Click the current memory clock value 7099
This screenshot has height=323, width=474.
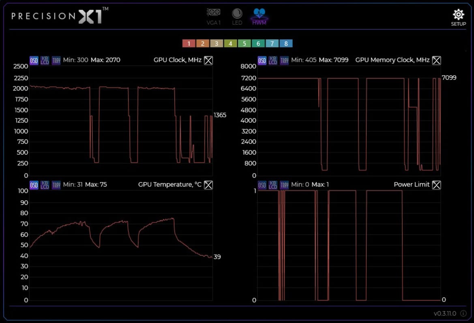pos(449,78)
